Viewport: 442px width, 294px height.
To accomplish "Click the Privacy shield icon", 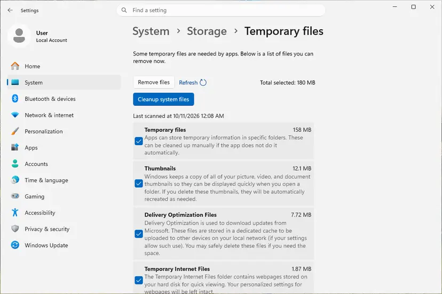I will pos(15,228).
